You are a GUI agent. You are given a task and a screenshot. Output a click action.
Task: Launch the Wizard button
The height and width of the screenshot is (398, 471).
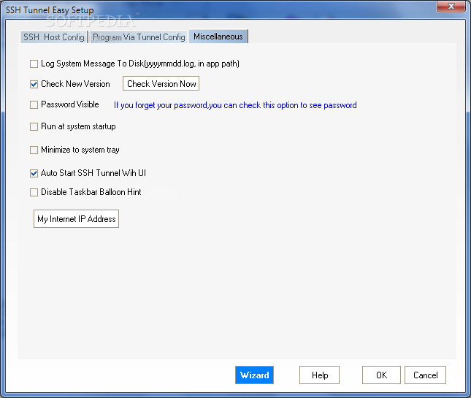coord(254,375)
